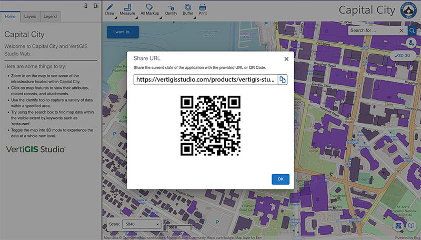This screenshot has width=421, height=240.
Task: Click OK in the Share URL dialog
Action: 280,179
